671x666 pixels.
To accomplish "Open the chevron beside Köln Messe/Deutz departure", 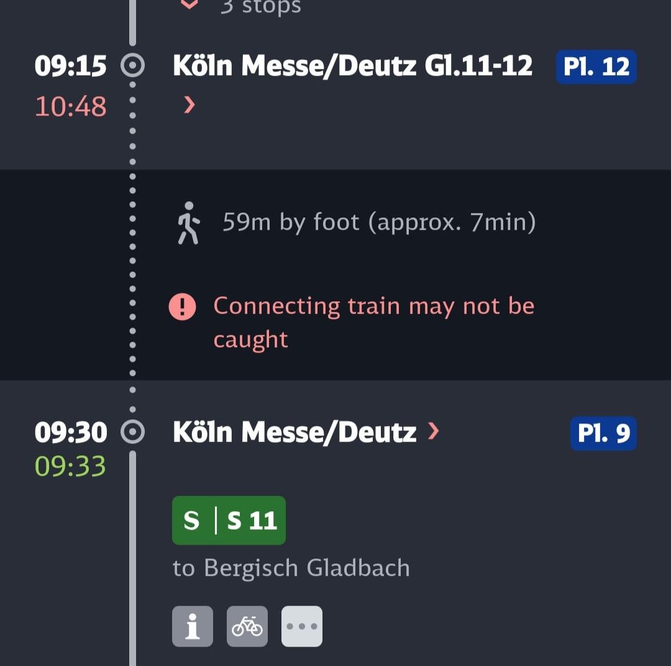I will tap(434, 431).
